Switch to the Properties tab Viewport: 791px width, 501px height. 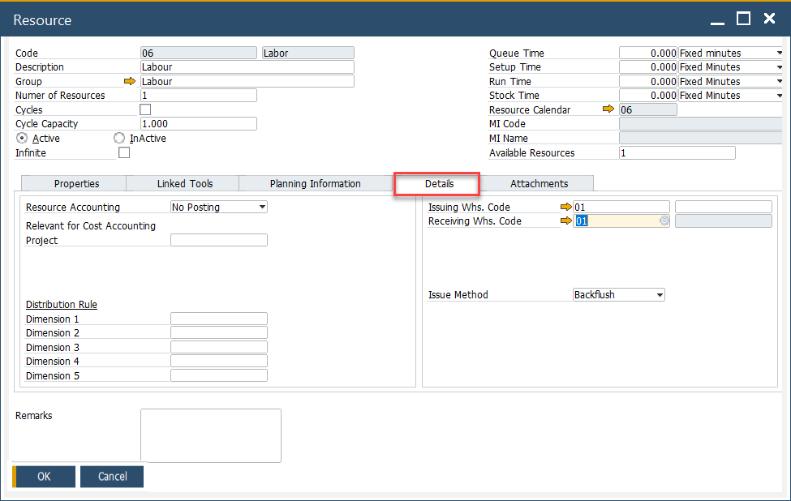pos(76,183)
